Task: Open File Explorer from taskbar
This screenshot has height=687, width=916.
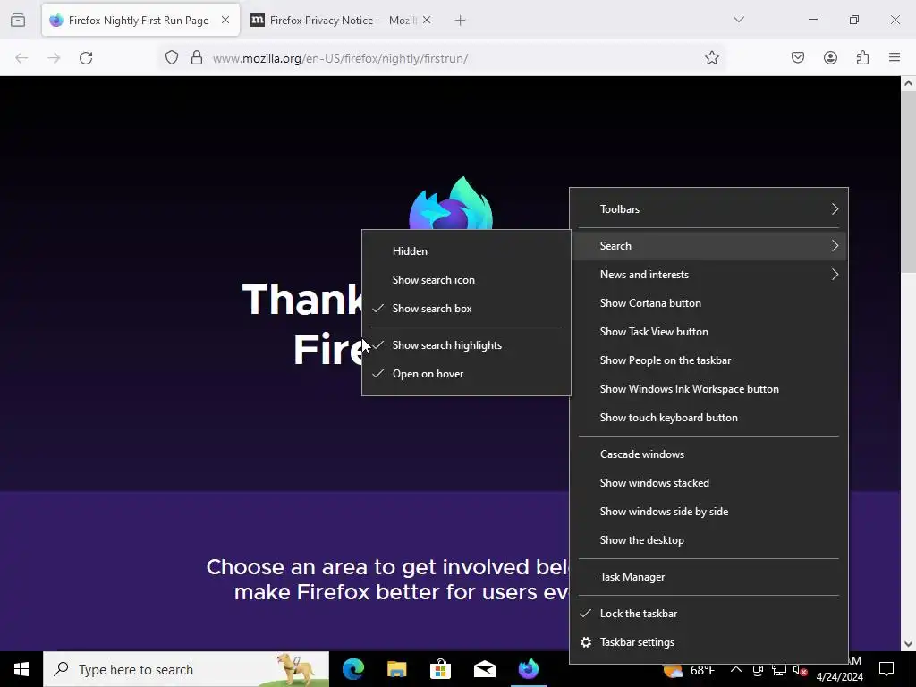Action: (396, 669)
